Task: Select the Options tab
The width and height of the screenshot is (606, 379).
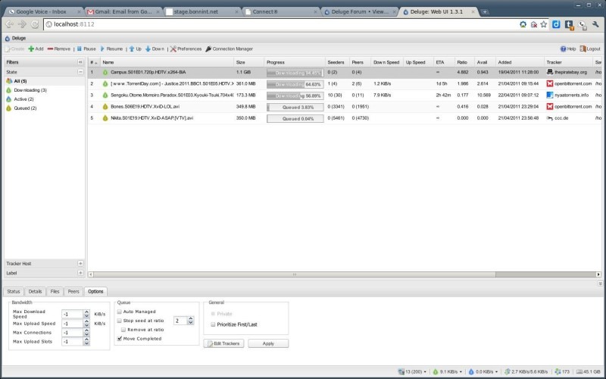Action: coord(95,292)
